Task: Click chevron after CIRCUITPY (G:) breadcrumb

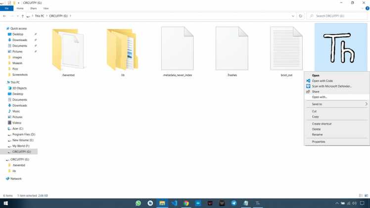Action: click(70, 16)
